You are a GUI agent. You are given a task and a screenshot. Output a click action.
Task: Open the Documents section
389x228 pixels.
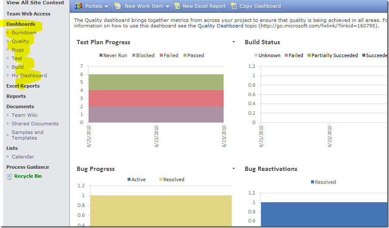[x=20, y=106]
